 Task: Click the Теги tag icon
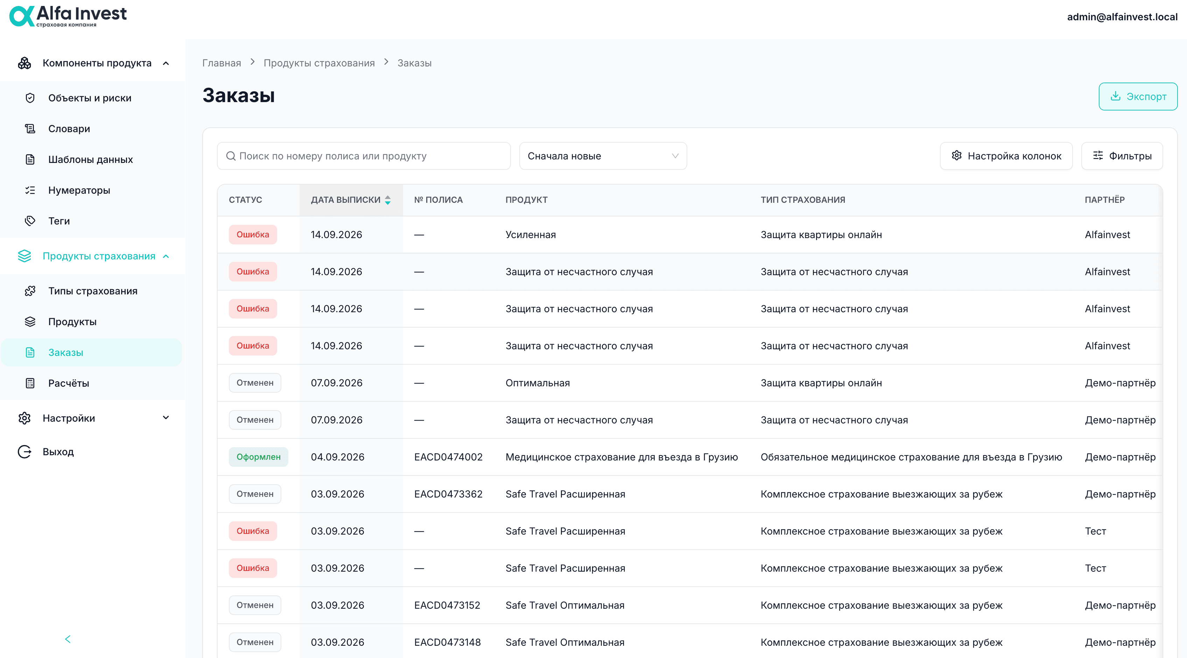(x=30, y=221)
